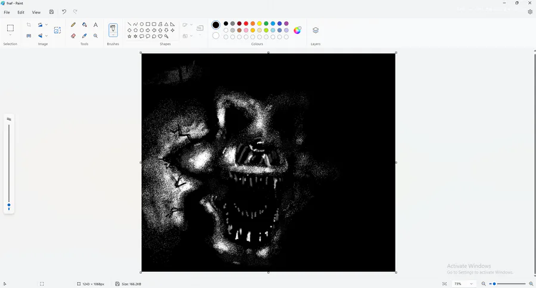Activate the Colour 1 black selector
Screen dimensions: 536x288
(216, 24)
